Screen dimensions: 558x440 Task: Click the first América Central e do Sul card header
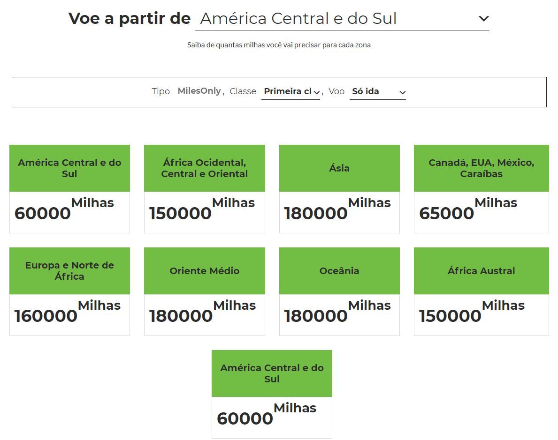(70, 168)
